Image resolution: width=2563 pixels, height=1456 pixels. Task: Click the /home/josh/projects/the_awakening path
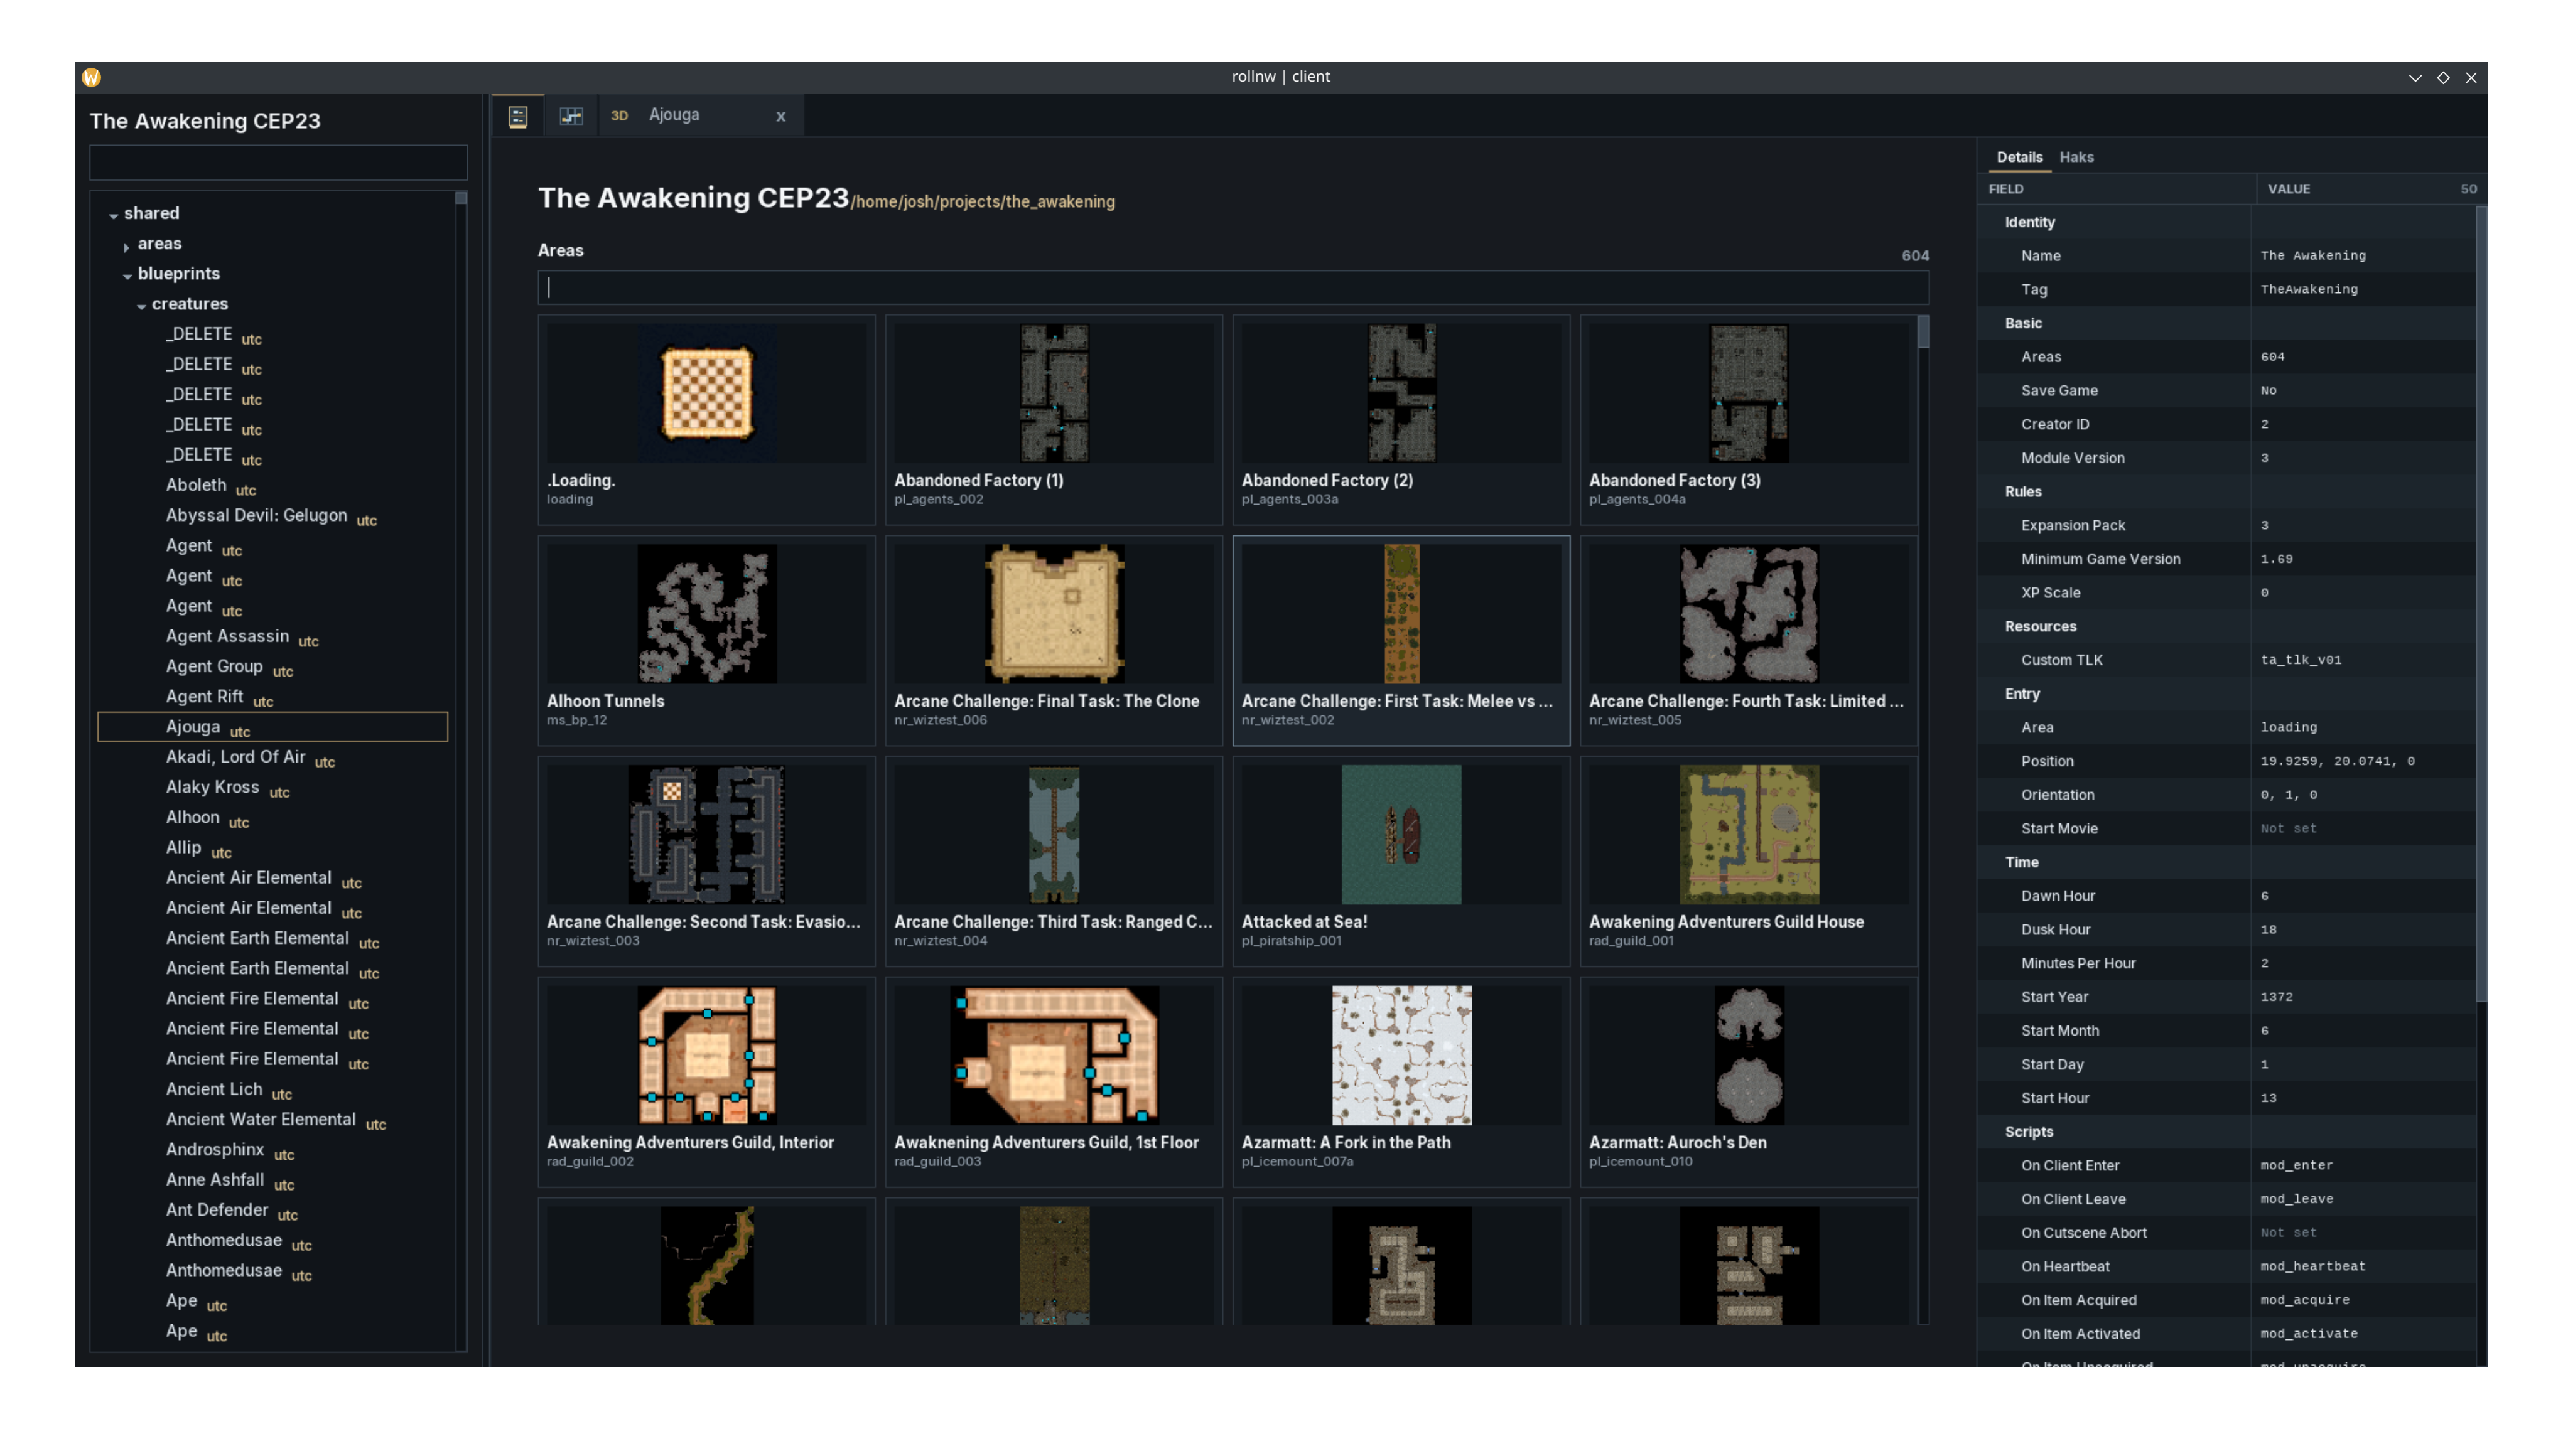(x=983, y=202)
